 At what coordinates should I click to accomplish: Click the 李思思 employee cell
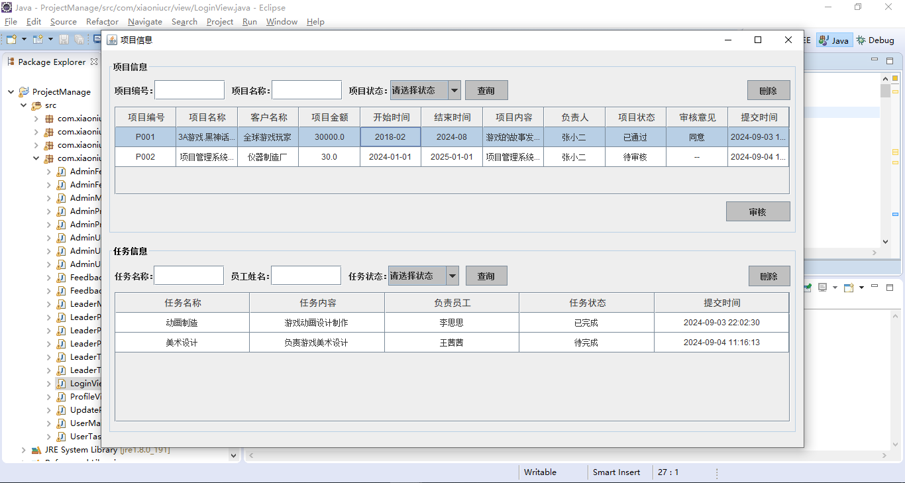[x=452, y=323]
